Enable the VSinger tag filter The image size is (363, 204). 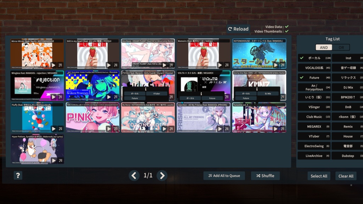(x=314, y=107)
